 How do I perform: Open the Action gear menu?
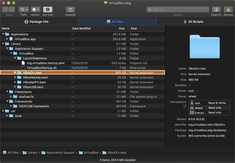35,10
